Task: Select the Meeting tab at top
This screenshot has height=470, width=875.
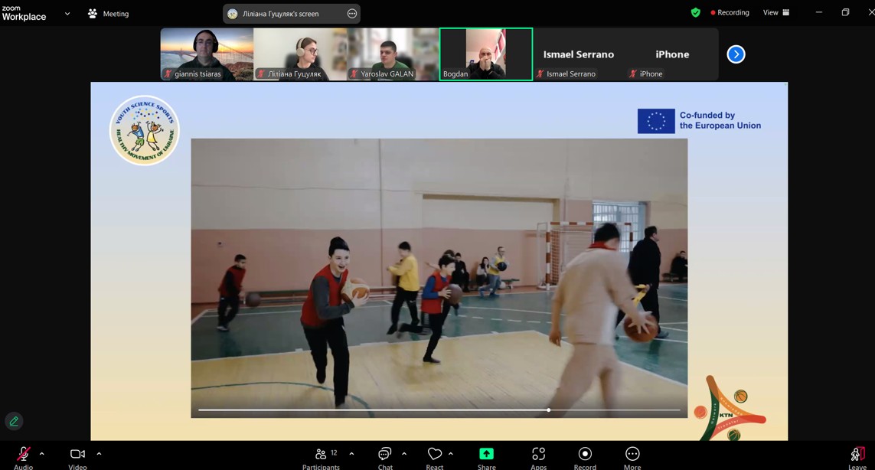Action: point(108,14)
